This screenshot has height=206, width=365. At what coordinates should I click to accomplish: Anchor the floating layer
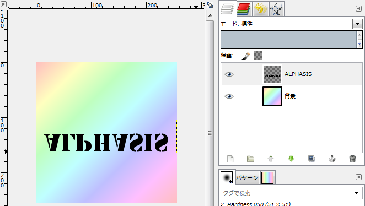pos(332,159)
